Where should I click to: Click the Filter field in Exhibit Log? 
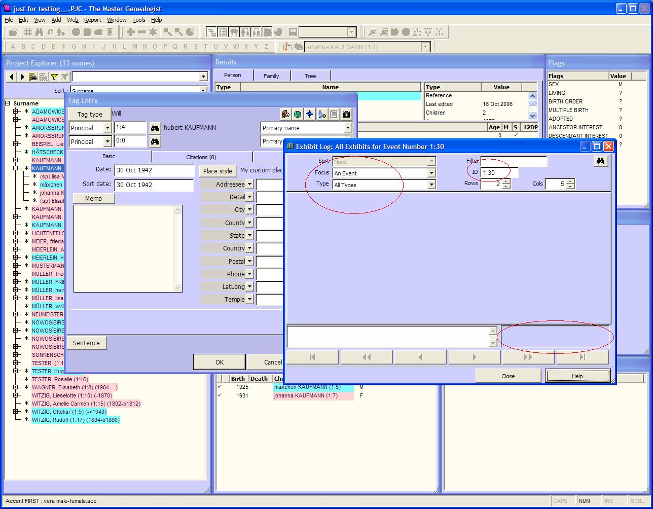point(514,161)
